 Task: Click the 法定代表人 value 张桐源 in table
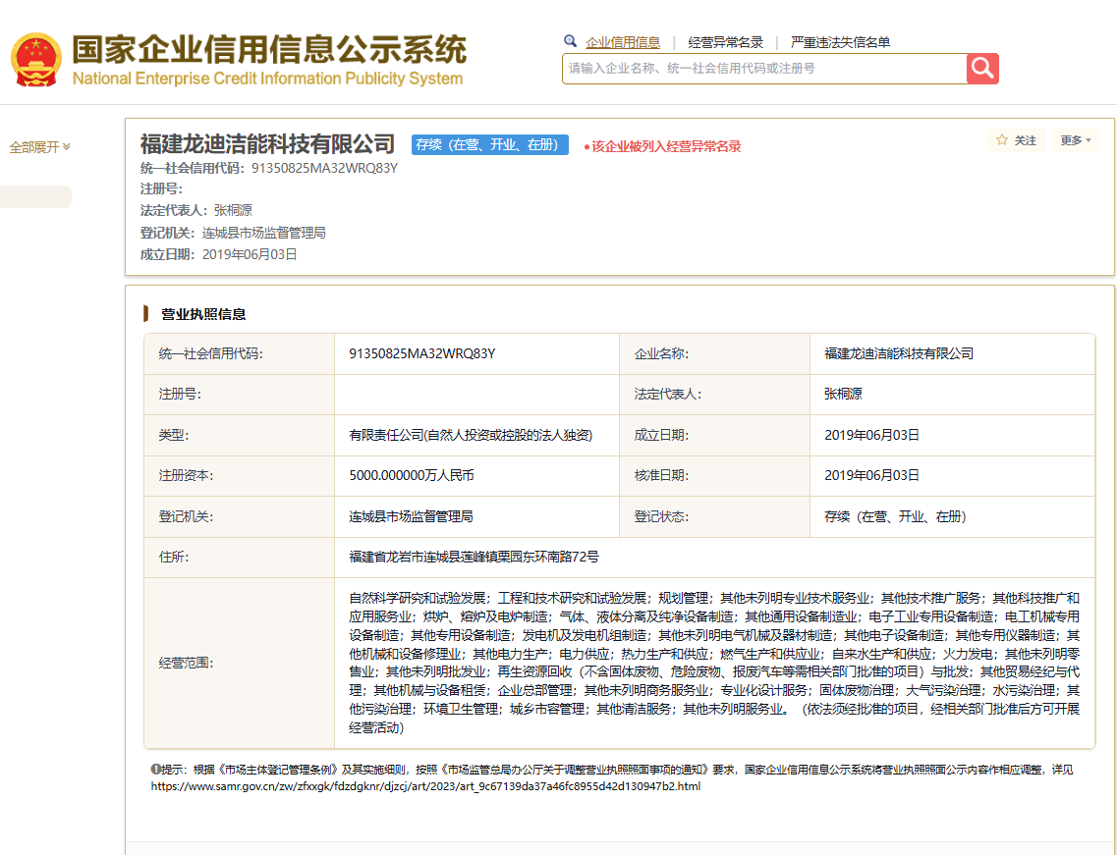[x=843, y=394]
